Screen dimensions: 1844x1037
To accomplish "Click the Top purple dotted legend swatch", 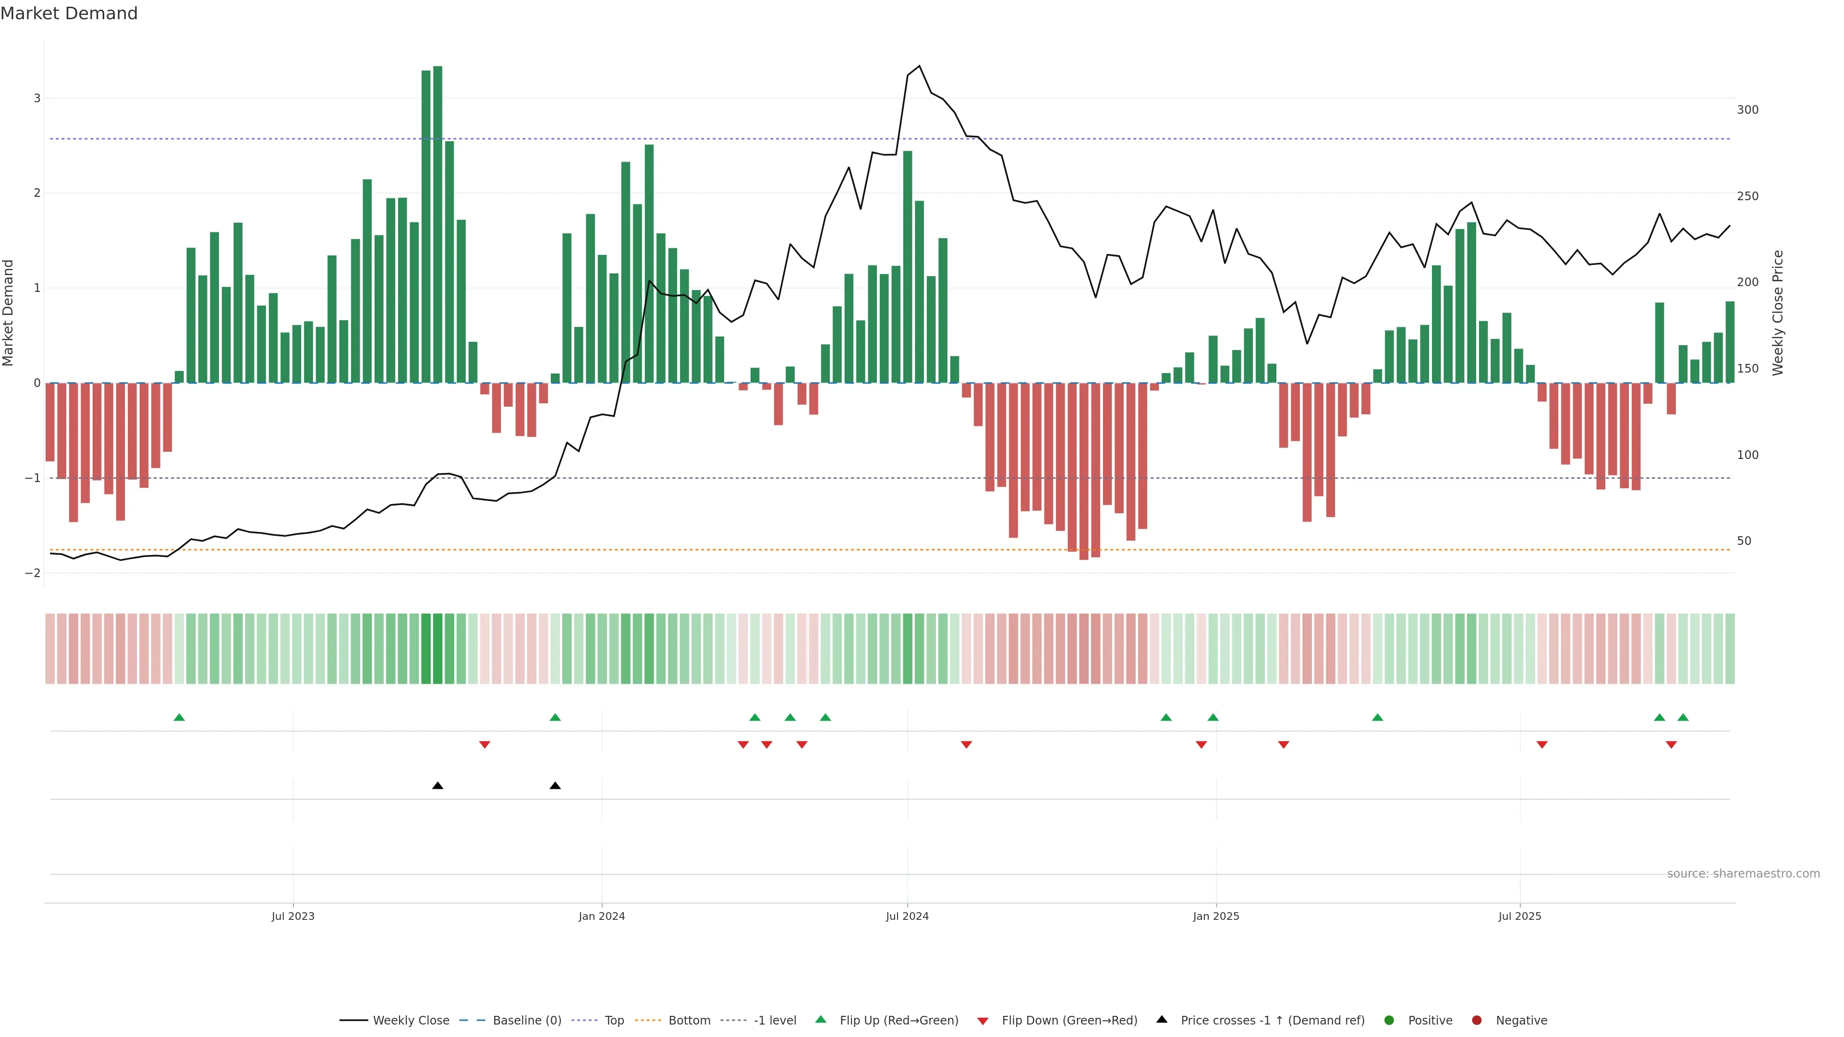I will pyautogui.click(x=585, y=1020).
